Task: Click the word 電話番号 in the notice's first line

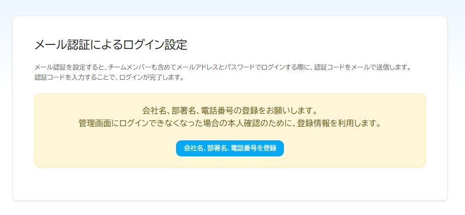Action: pos(216,111)
